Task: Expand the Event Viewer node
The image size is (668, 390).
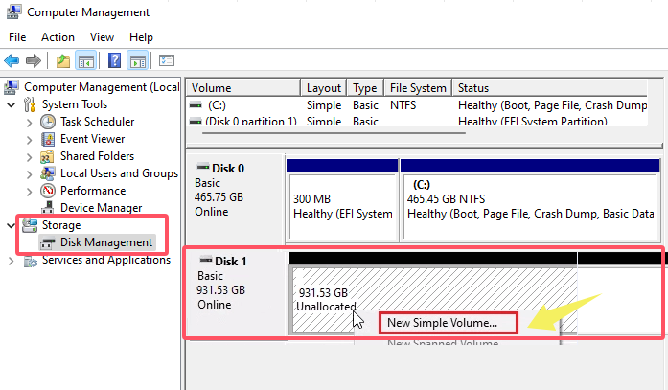Action: click(x=29, y=139)
